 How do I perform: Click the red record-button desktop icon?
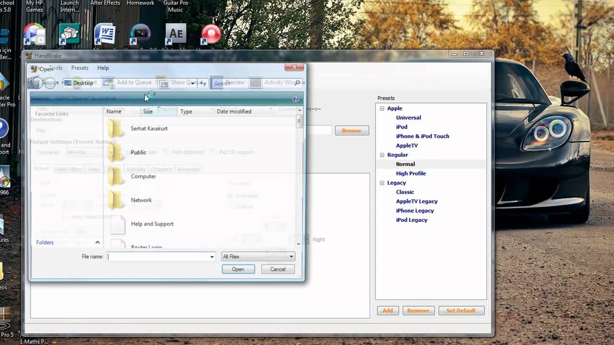(211, 35)
